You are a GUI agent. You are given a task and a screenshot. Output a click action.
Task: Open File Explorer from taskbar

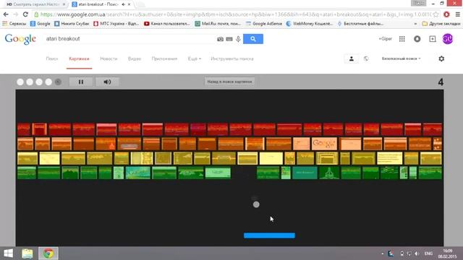click(27, 253)
